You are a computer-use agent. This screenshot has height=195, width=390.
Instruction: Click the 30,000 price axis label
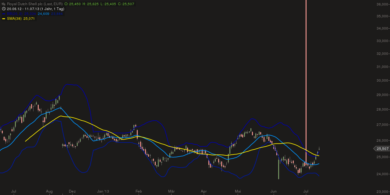pos(382,80)
